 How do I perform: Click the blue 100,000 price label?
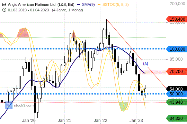pyautogui.click(x=177, y=49)
